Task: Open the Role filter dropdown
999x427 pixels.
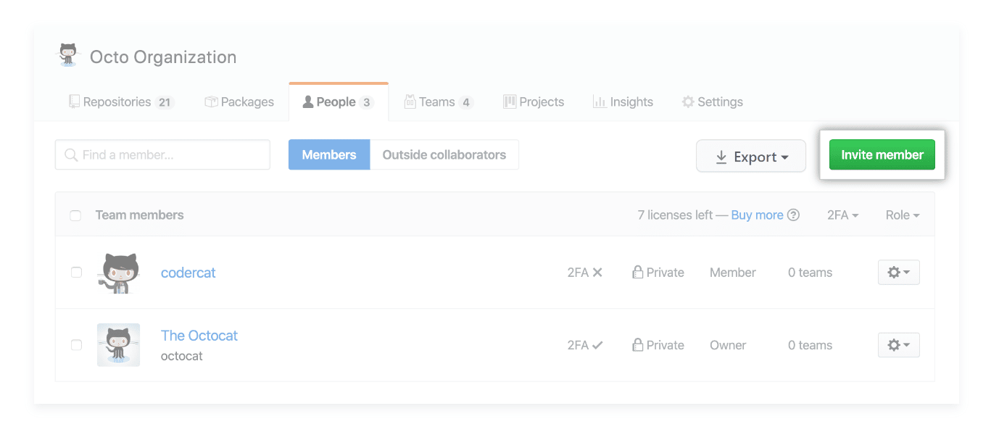Action: [x=902, y=215]
